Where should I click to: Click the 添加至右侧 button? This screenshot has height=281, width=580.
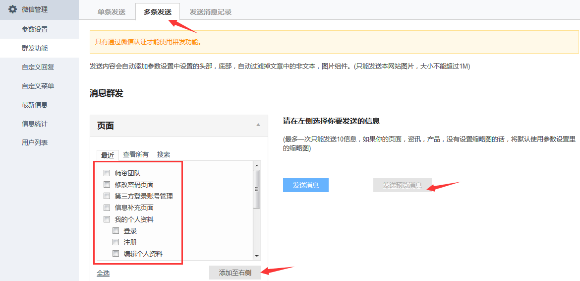tap(235, 273)
